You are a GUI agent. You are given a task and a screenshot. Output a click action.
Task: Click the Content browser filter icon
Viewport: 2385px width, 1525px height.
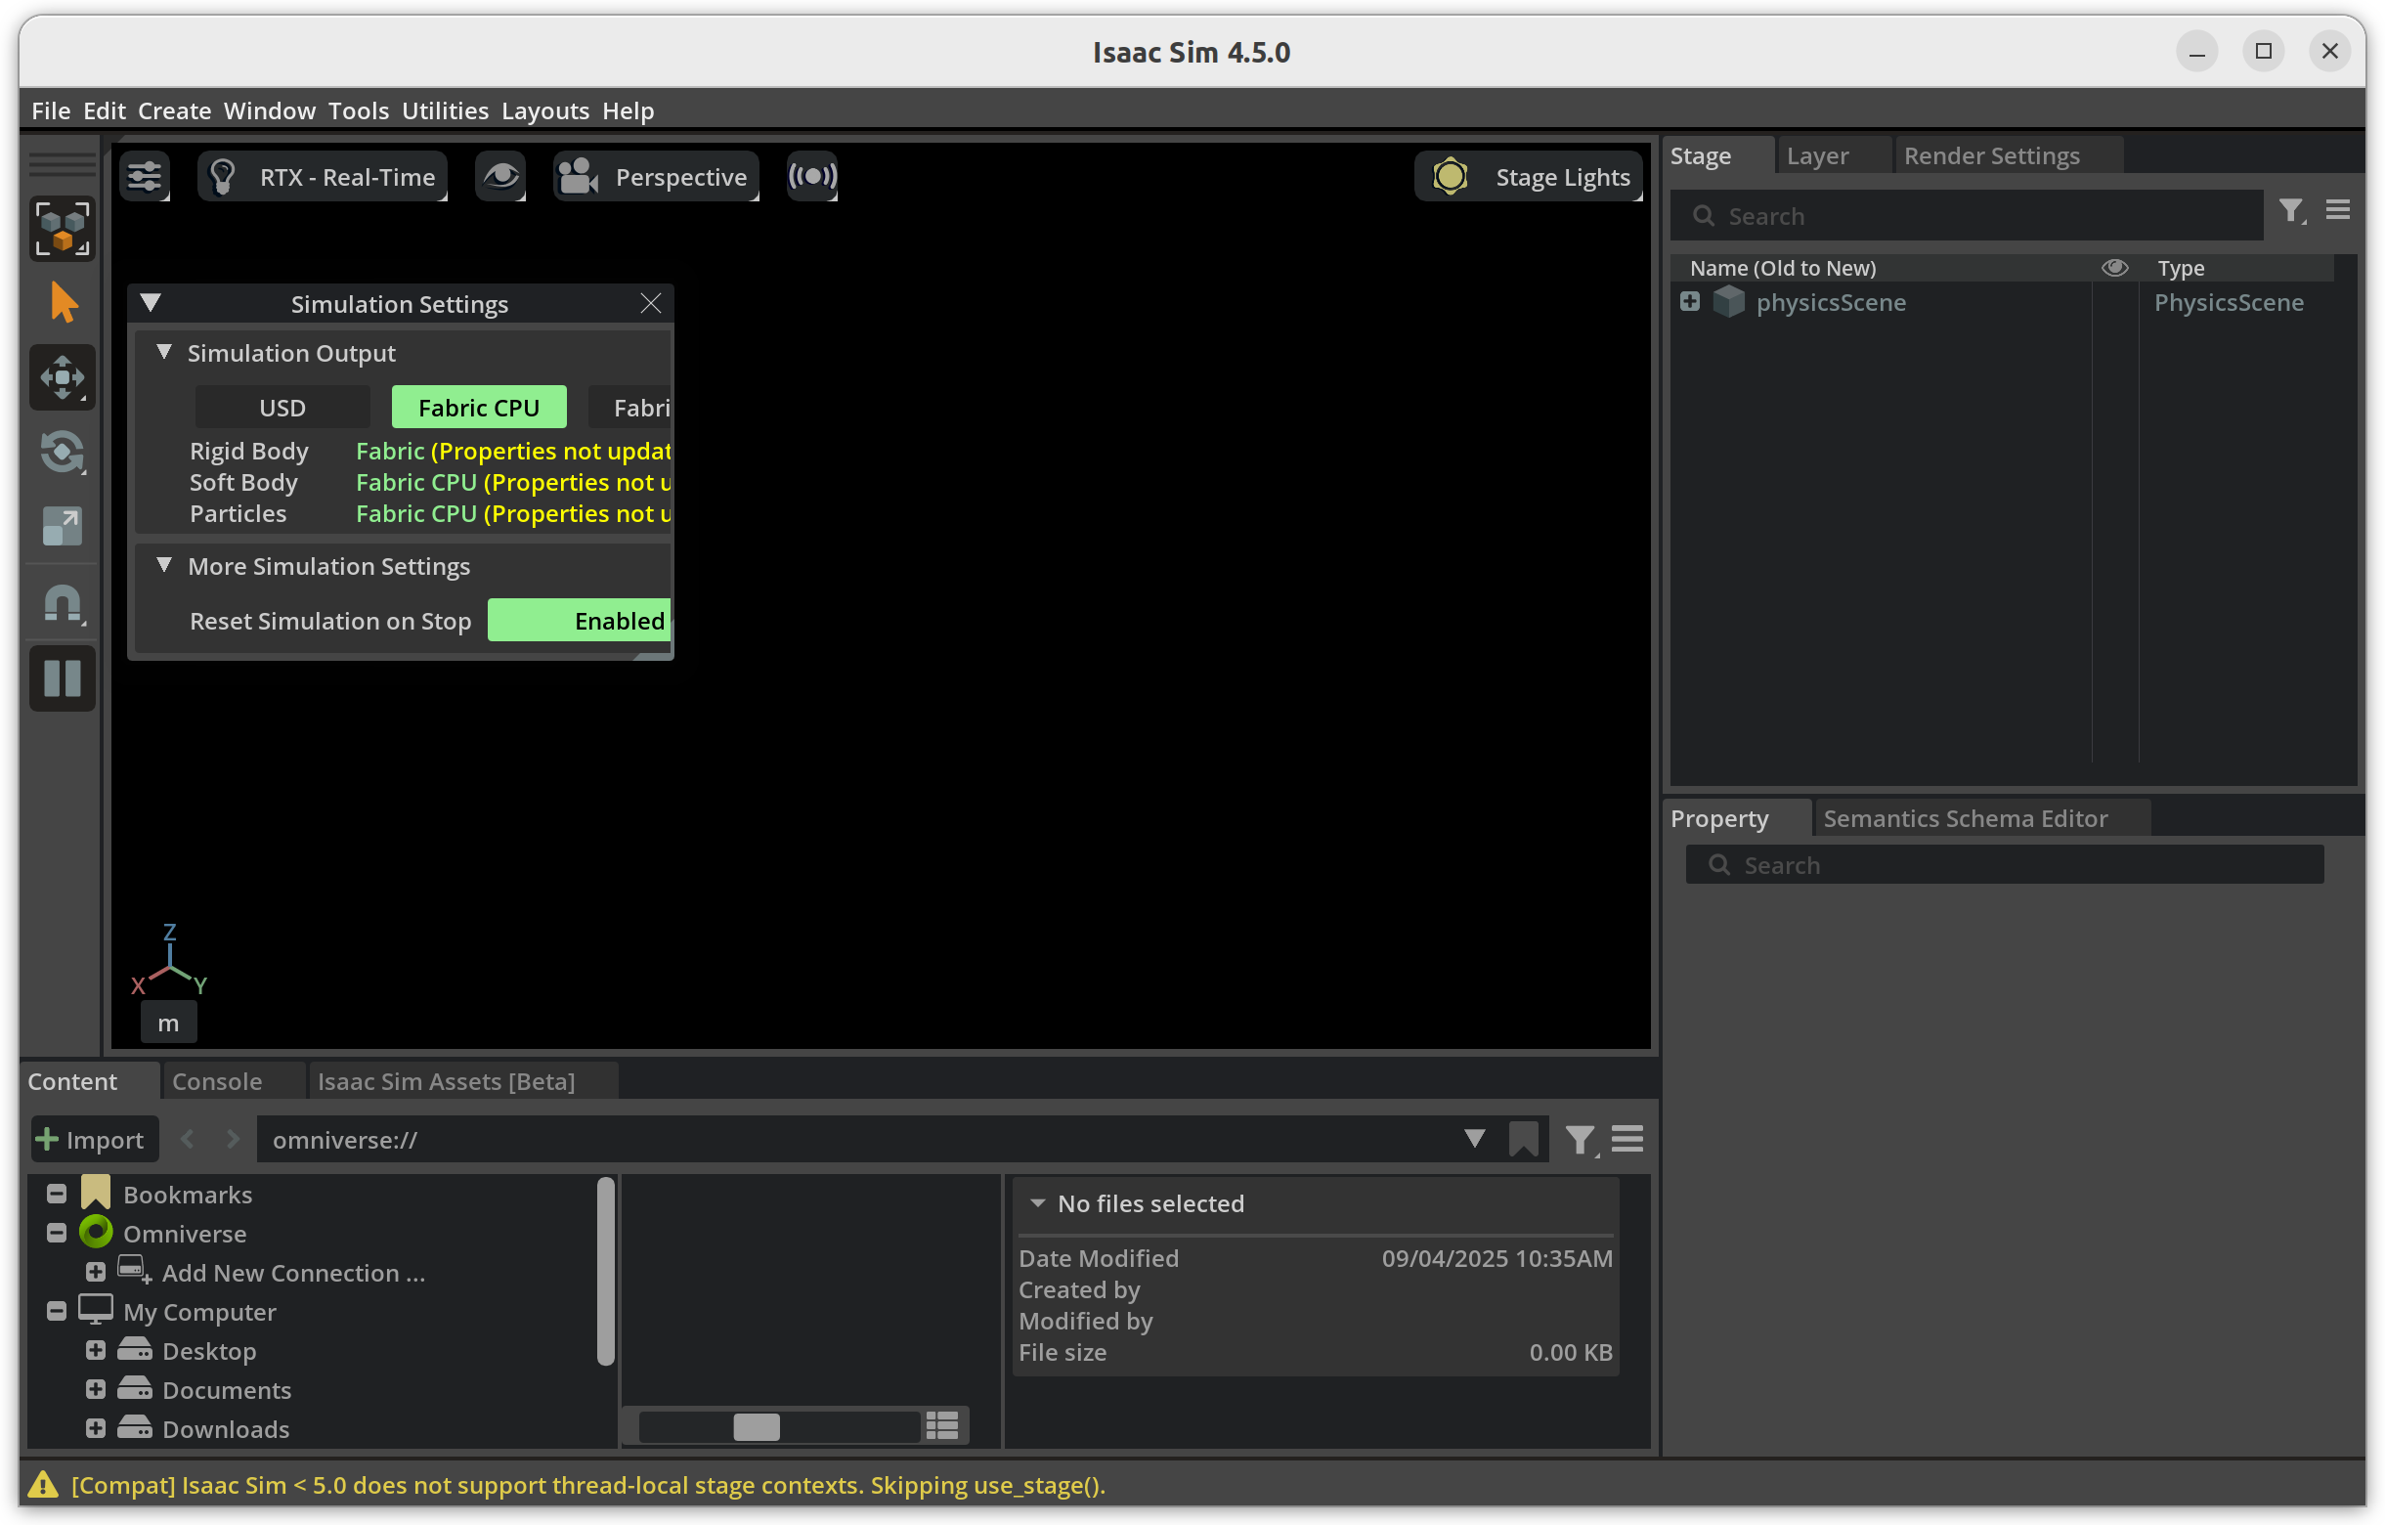[1581, 1140]
